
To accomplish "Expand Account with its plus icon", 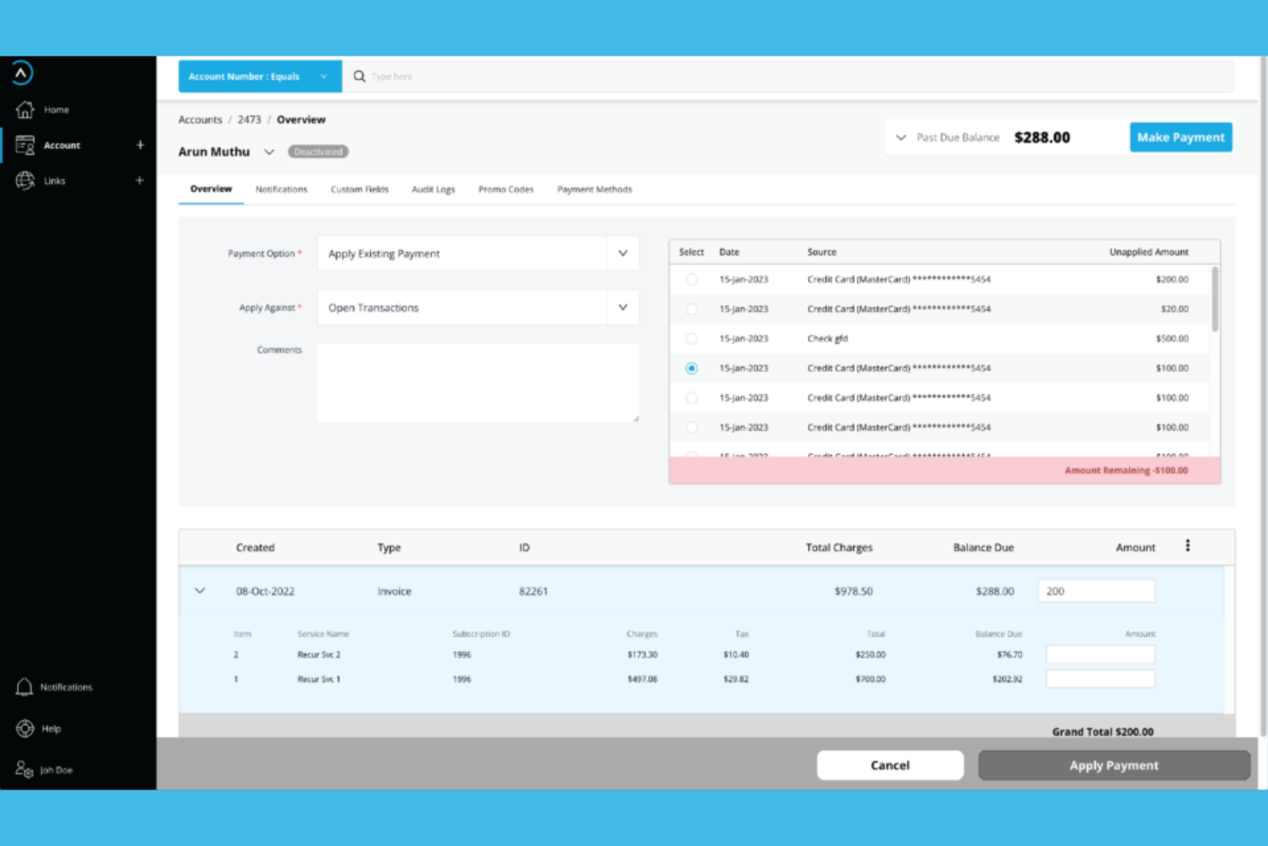I will coord(140,145).
